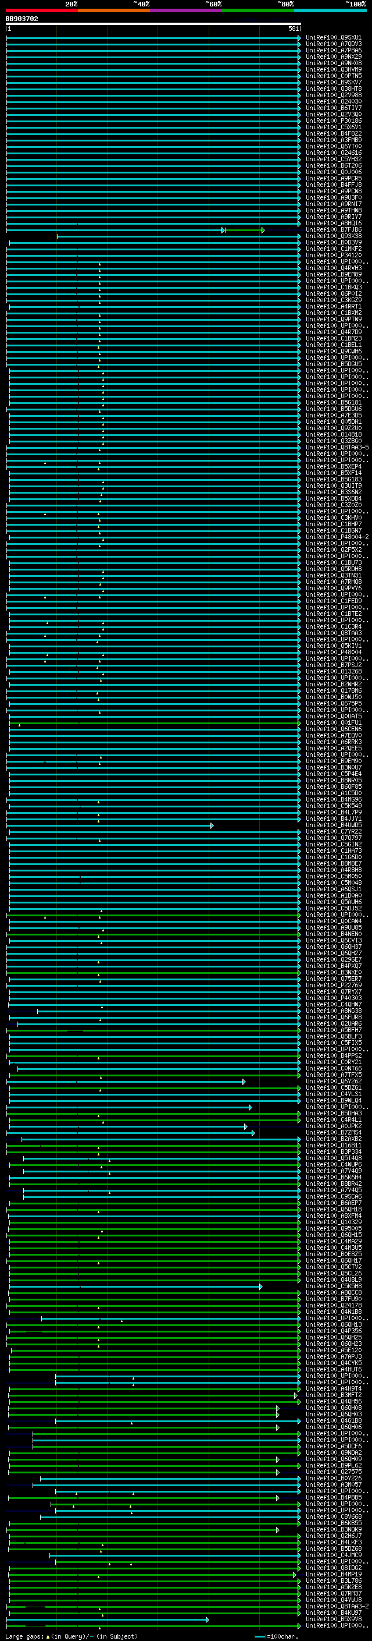This screenshot has width=372, height=1641.
Task: Select the UniRef100_Q7Q797 label
Action: coord(334,838)
